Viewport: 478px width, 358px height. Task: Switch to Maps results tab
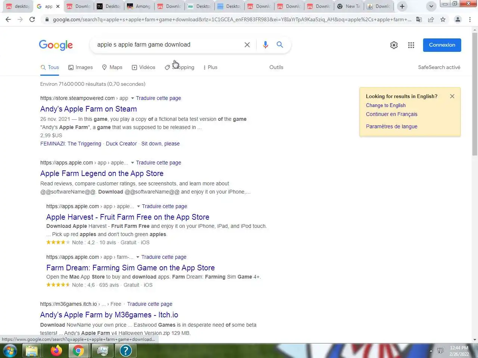click(x=112, y=67)
